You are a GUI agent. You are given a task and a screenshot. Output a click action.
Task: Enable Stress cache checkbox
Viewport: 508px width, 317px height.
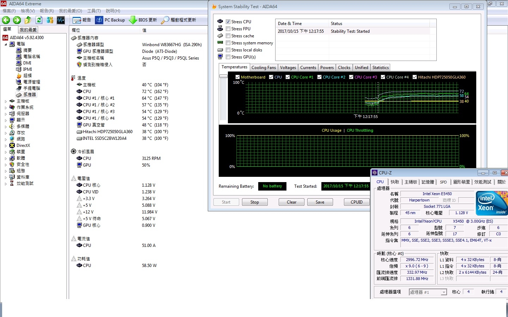228,36
